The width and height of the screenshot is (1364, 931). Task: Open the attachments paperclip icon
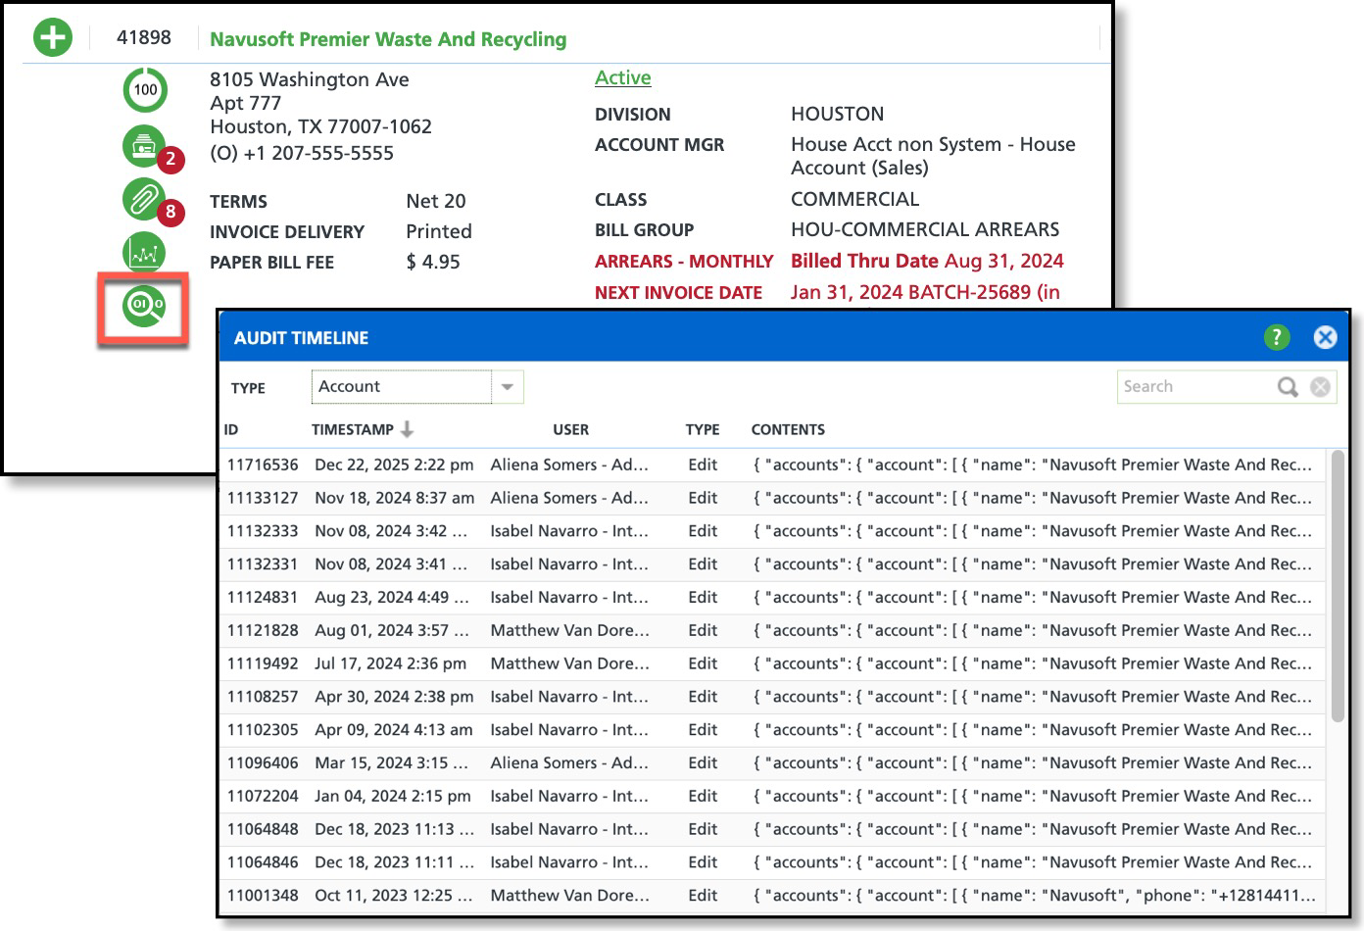click(x=144, y=199)
